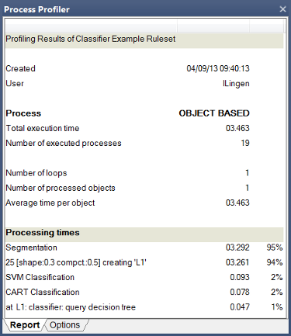Click the User name ILingen value
The height and width of the screenshot is (336, 291).
point(236,84)
